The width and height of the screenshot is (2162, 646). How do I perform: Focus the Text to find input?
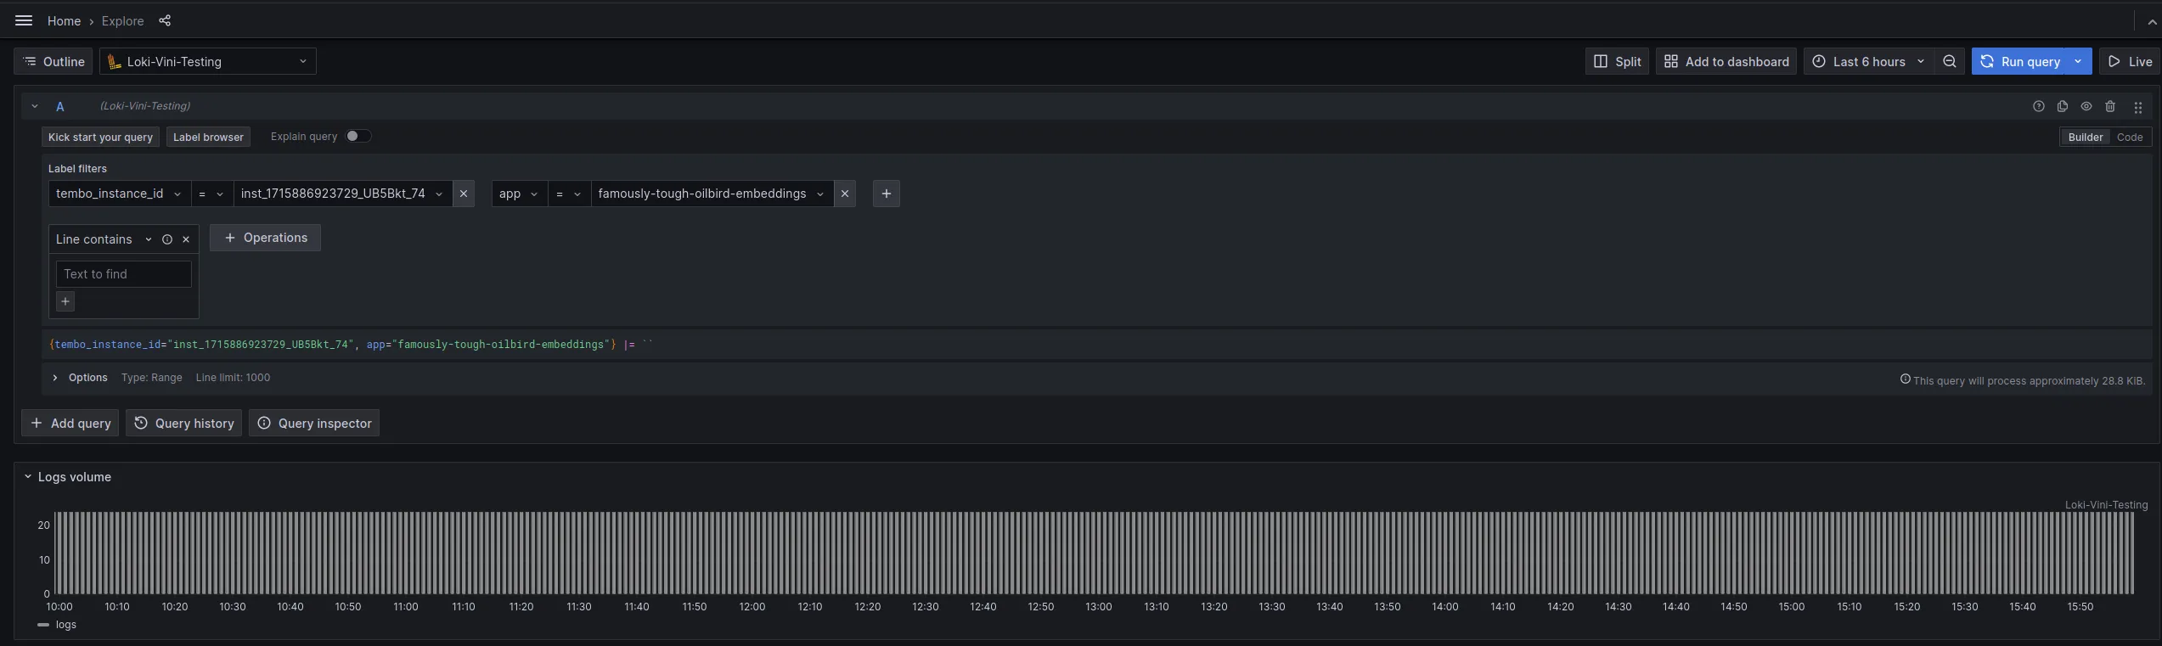(123, 274)
